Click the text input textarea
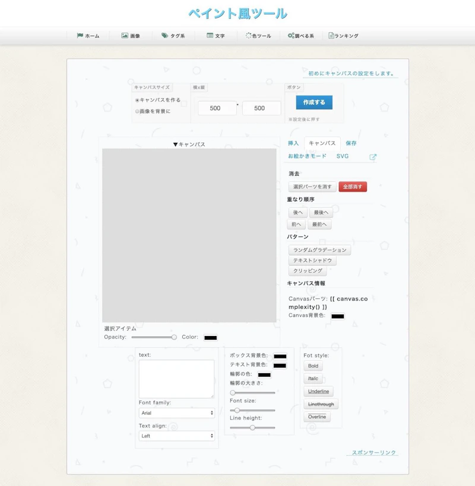475x486 pixels. click(176, 379)
